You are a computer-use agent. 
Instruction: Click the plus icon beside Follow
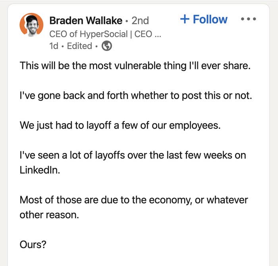pos(185,19)
